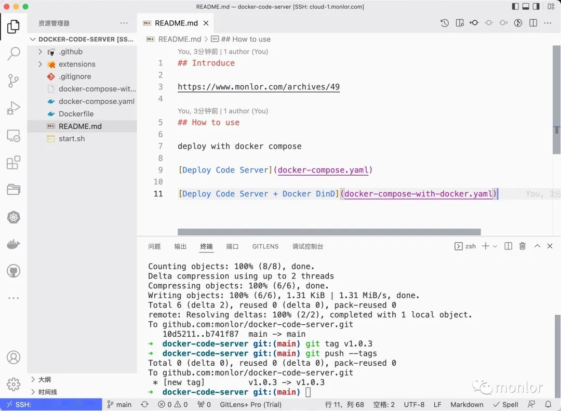The width and height of the screenshot is (561, 411).
Task: Toggle bottom panel visibility
Action: click(526, 6)
